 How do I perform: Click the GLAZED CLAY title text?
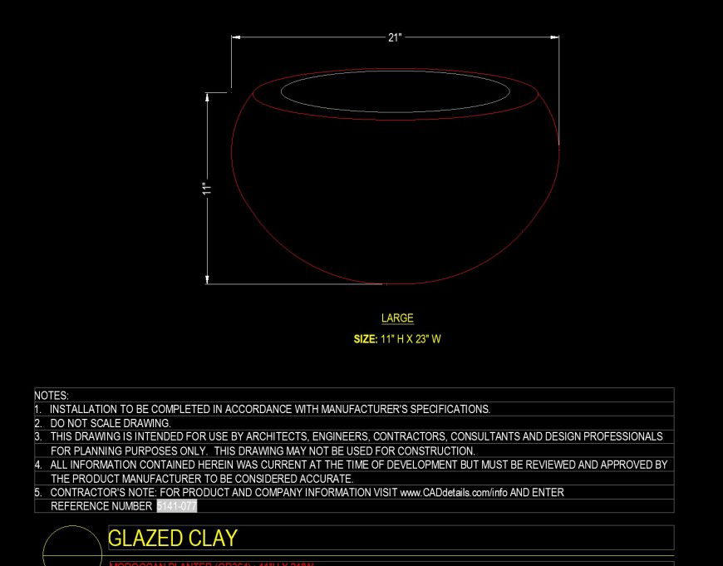(x=173, y=539)
